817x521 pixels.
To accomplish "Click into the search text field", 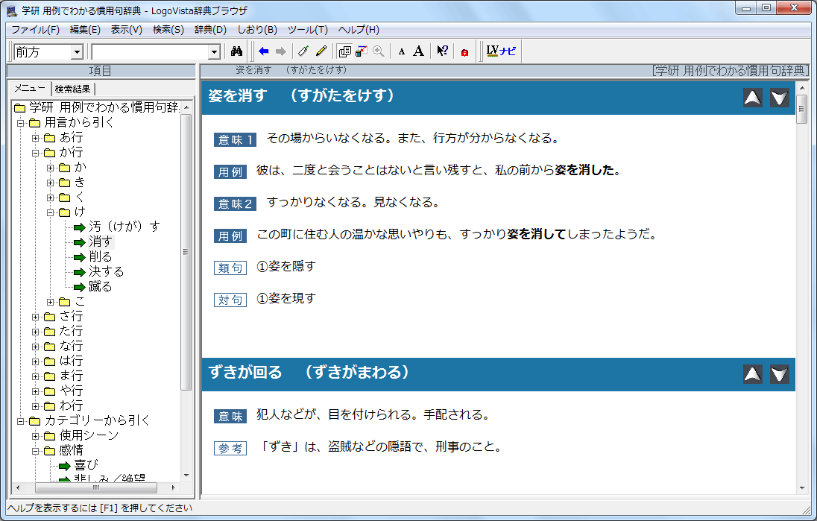I will [150, 52].
